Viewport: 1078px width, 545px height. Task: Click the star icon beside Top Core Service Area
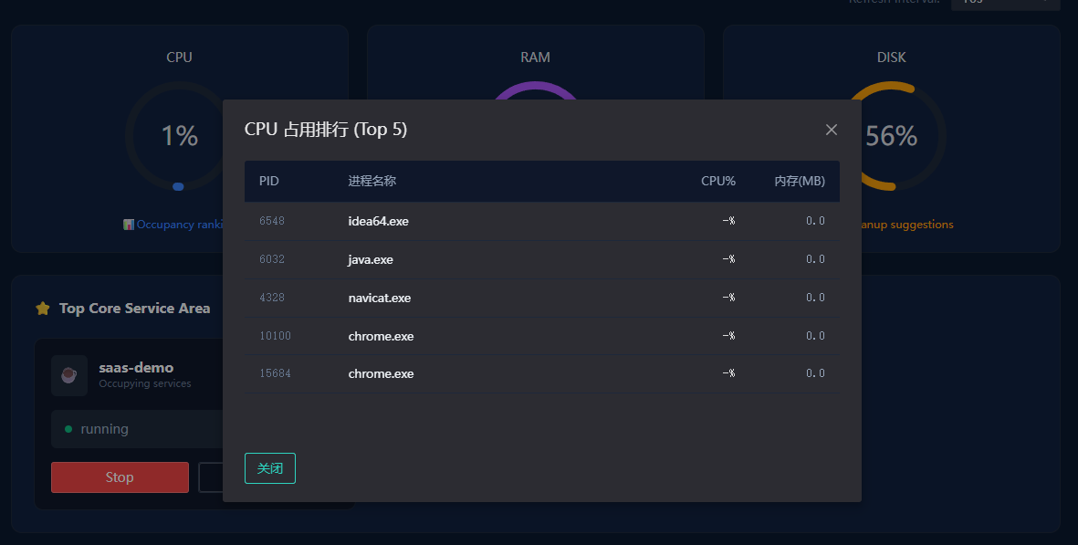point(43,309)
